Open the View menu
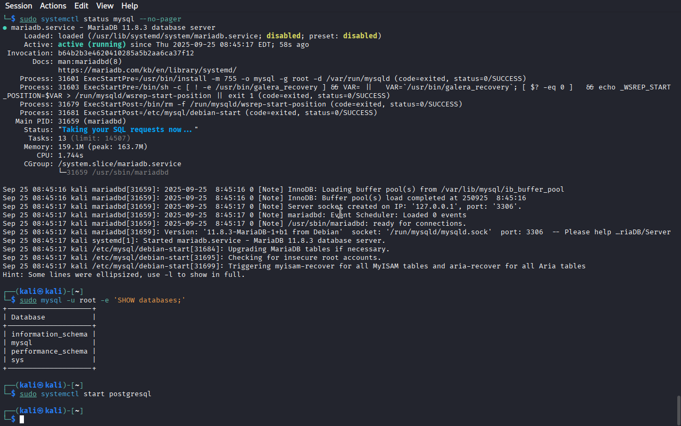The height and width of the screenshot is (426, 681). [x=105, y=6]
